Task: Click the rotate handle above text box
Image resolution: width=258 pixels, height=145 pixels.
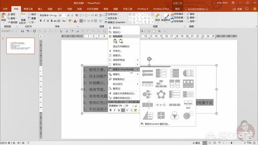Action: coord(149,59)
